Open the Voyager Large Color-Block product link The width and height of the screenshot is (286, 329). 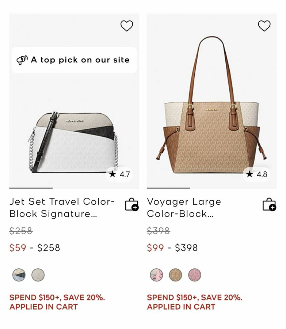184,208
